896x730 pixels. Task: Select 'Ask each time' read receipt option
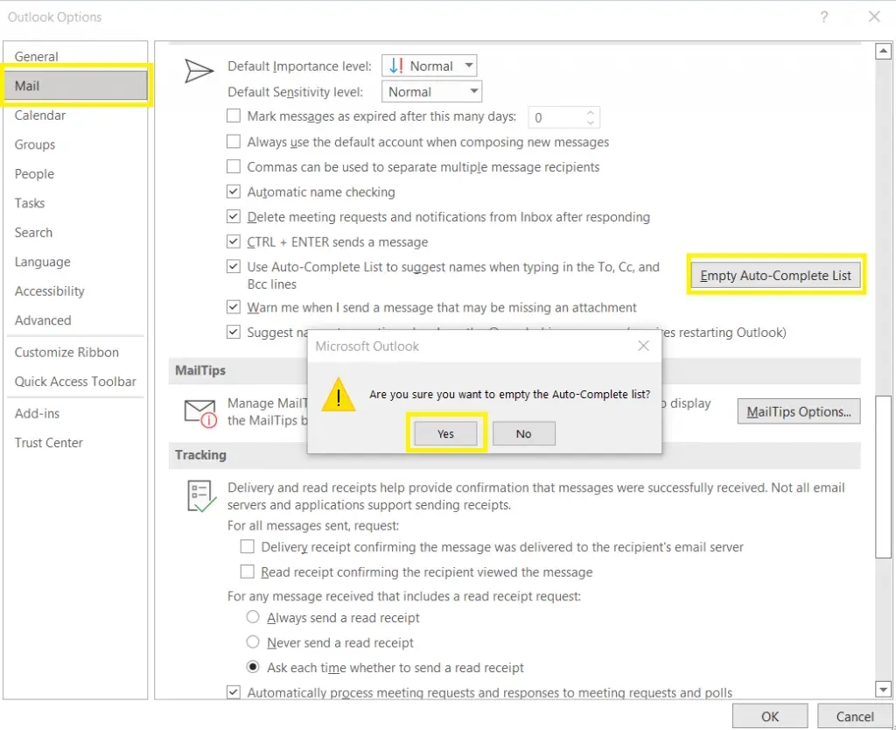[x=253, y=667]
